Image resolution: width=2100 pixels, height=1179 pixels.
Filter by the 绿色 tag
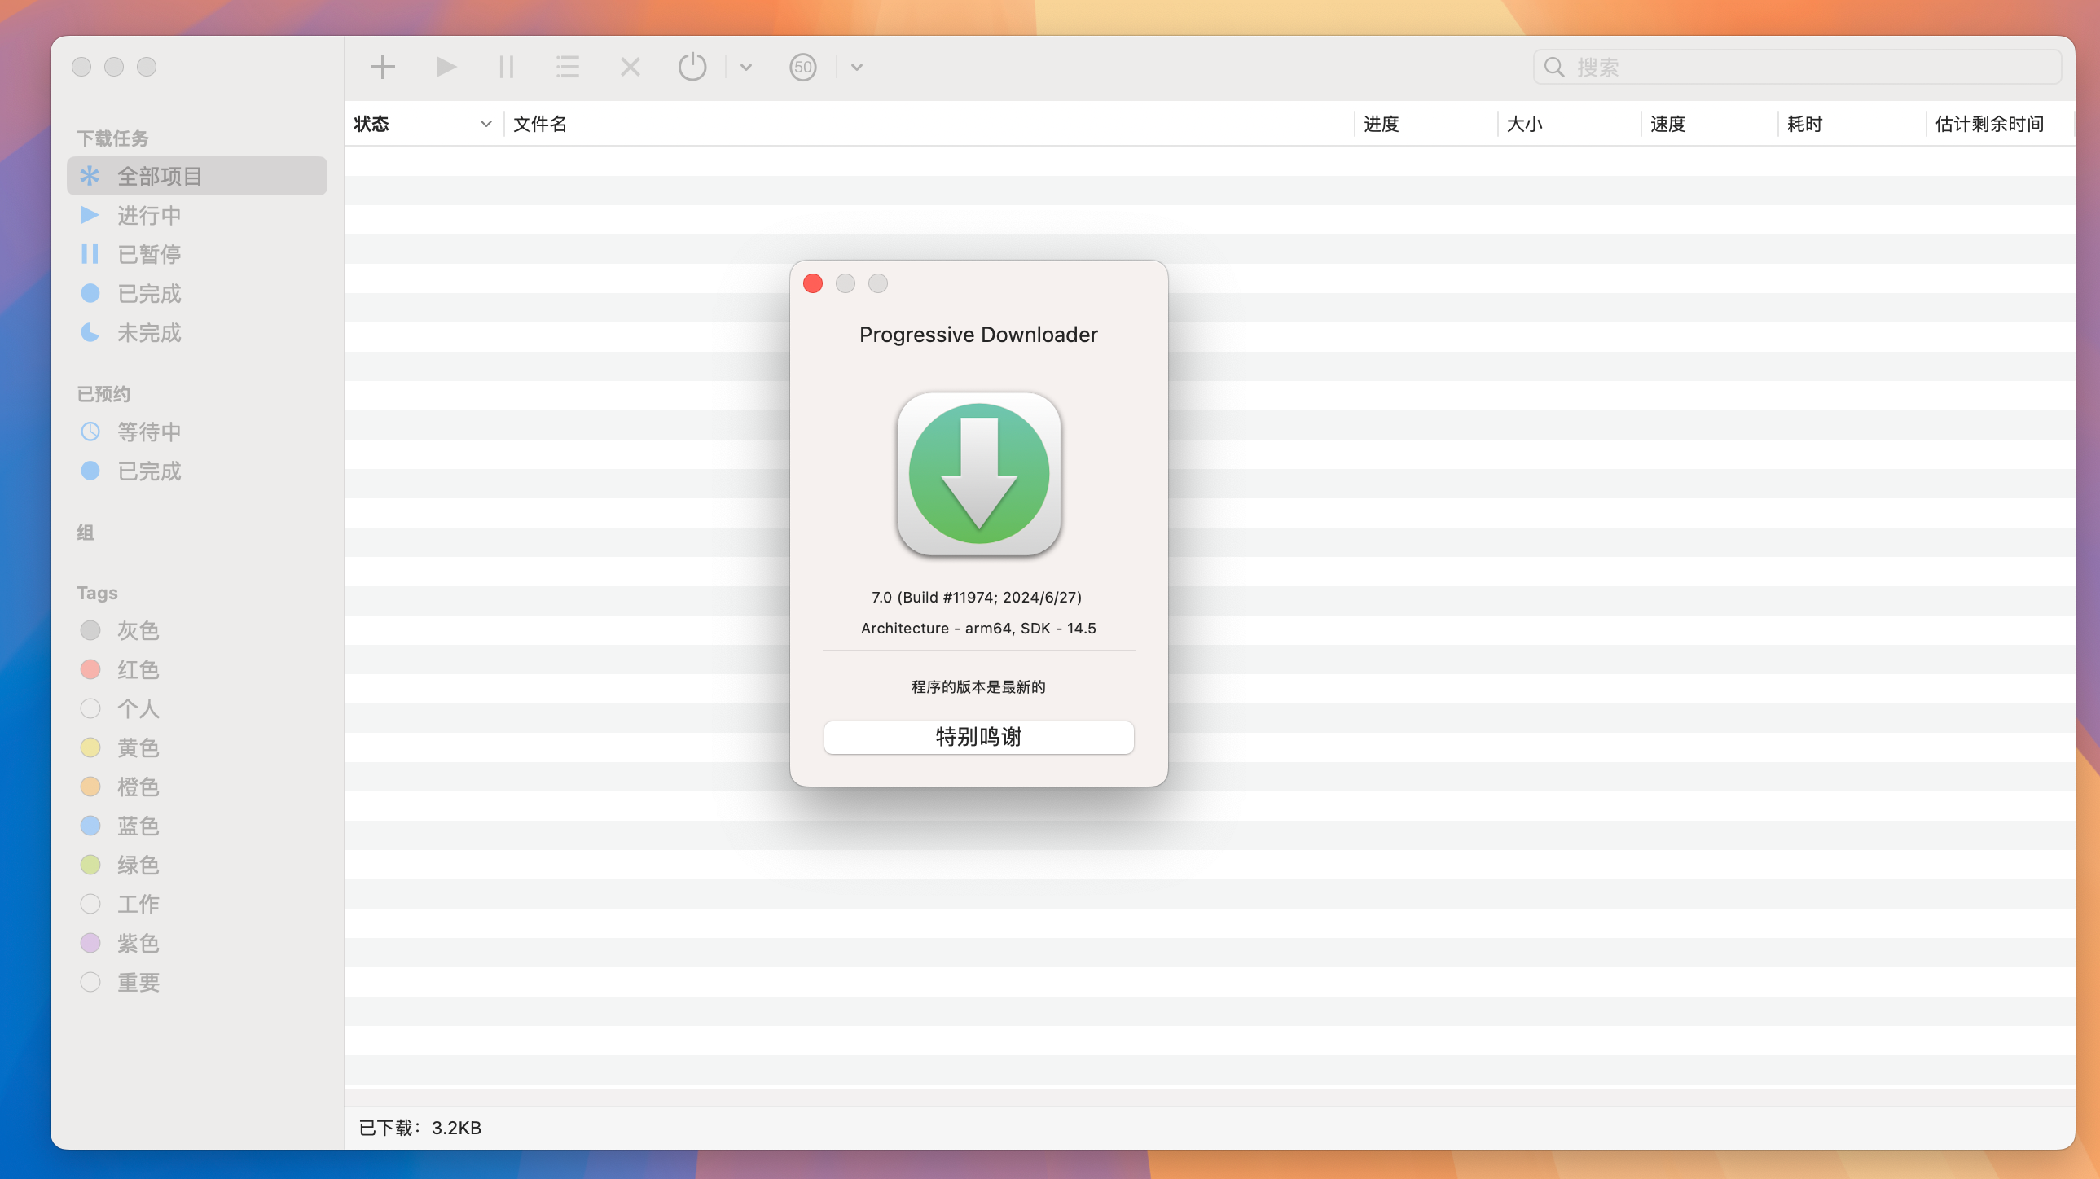pyautogui.click(x=197, y=865)
